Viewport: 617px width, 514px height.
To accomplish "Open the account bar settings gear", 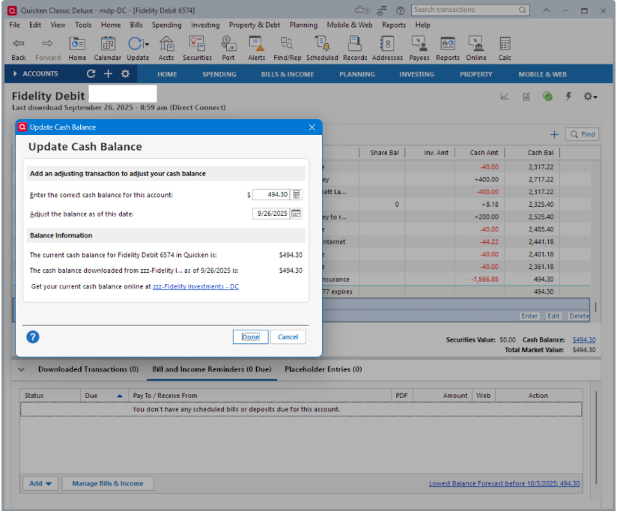I will pyautogui.click(x=125, y=73).
